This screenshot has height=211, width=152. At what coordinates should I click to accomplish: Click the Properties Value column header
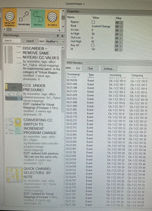(x=96, y=18)
